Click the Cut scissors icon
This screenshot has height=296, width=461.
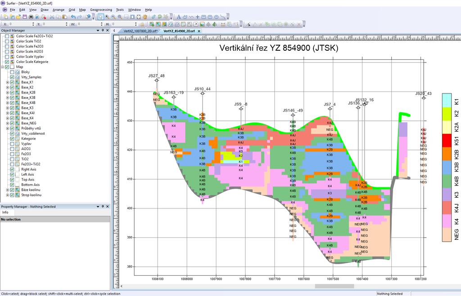click(52, 17)
